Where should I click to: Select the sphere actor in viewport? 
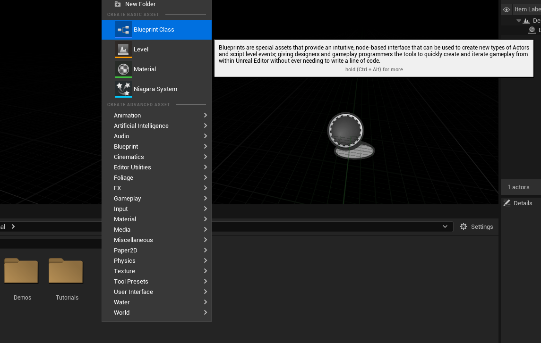346,132
